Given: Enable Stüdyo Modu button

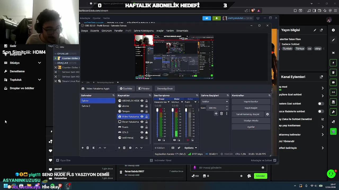Looking at the screenshot, I should coord(251,121).
